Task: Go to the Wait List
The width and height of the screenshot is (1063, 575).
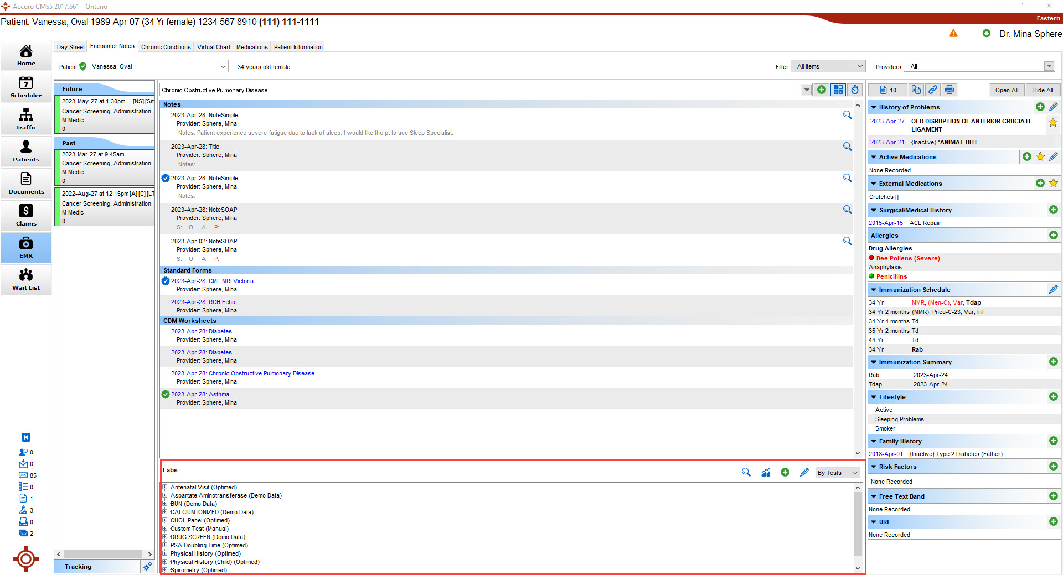Action: tap(26, 279)
